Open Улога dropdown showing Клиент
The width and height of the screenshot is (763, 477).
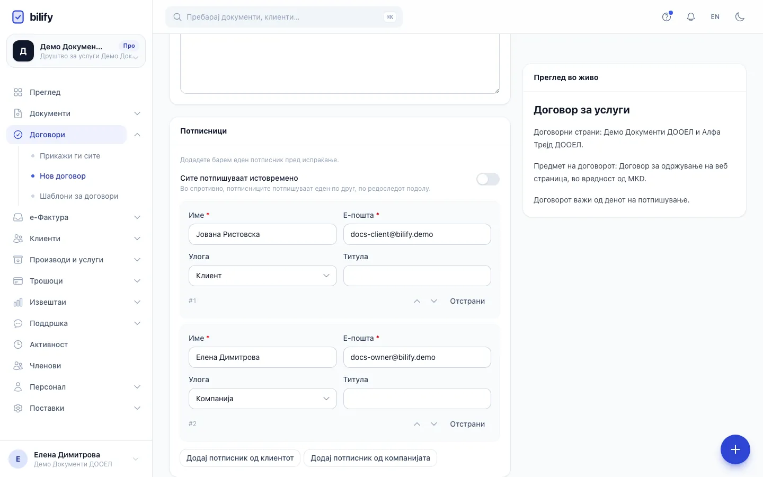tap(263, 276)
